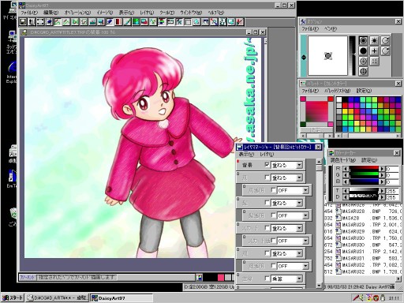Click the floppy disk save icon in the toolbar

tap(23, 22)
